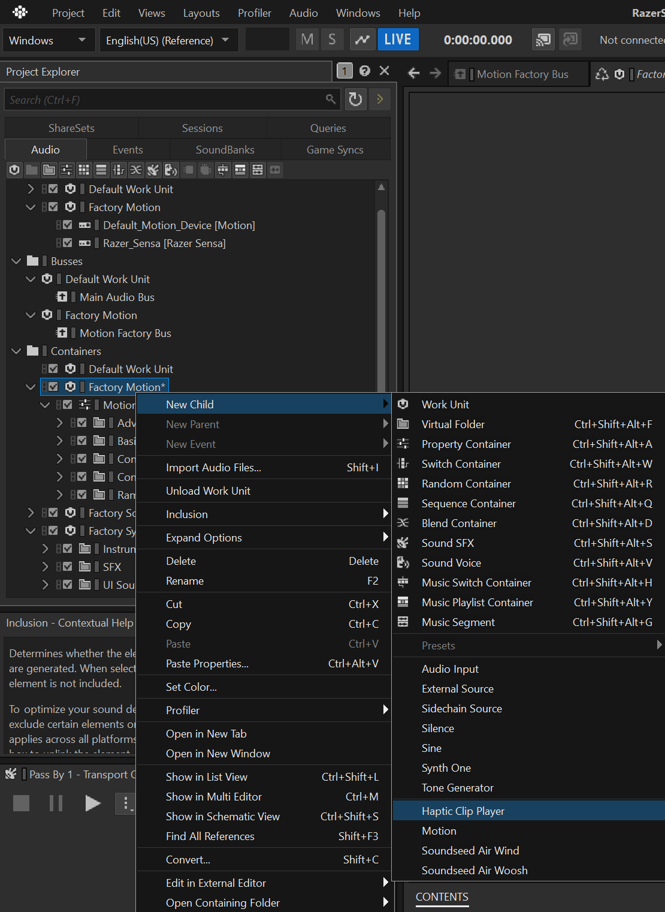This screenshot has width=665, height=912.
Task: Toggle the Mute (M) button in toolbar
Action: [x=307, y=40]
